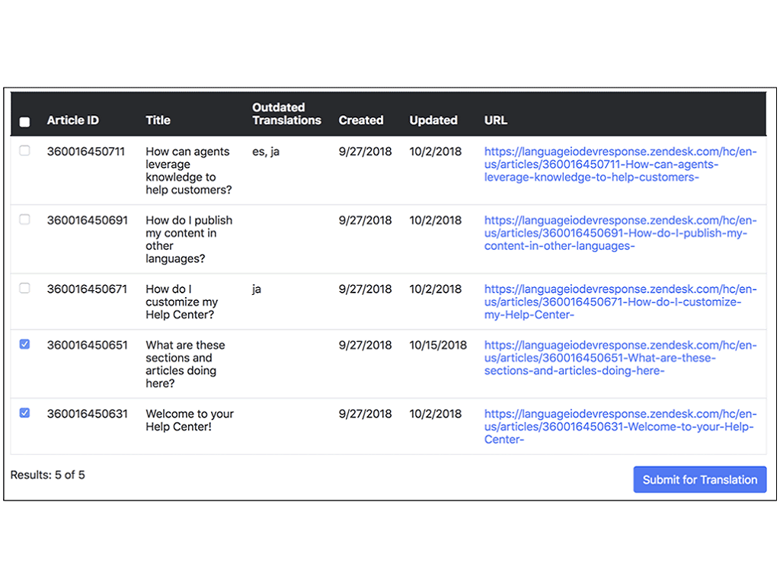This screenshot has height=585, width=780.
Task: Click the title 'Welcome to your Help Center!'
Action: pos(190,420)
